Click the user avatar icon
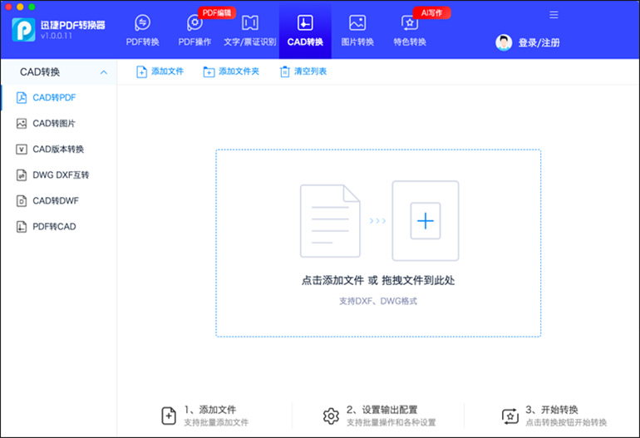The width and height of the screenshot is (640, 438). [x=504, y=42]
